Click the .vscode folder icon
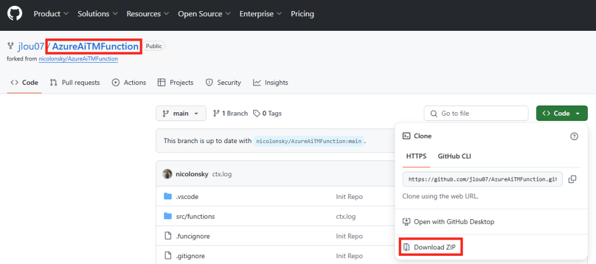Viewport: 596px width, 264px height. [x=168, y=197]
